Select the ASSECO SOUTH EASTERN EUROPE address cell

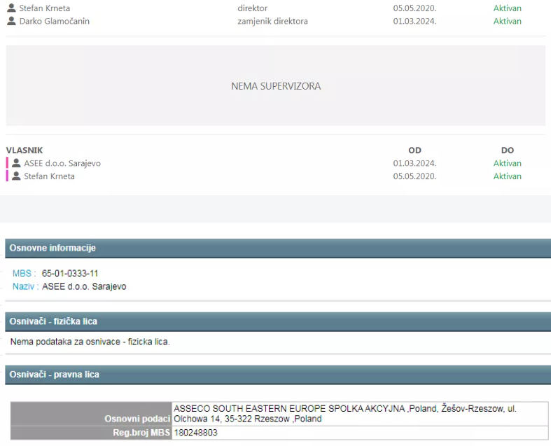click(x=360, y=414)
